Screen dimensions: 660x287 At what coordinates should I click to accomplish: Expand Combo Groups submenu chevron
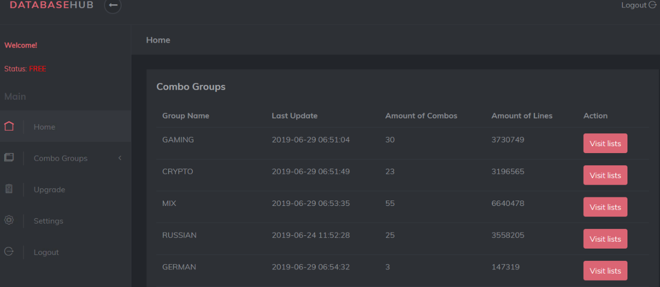pos(120,158)
